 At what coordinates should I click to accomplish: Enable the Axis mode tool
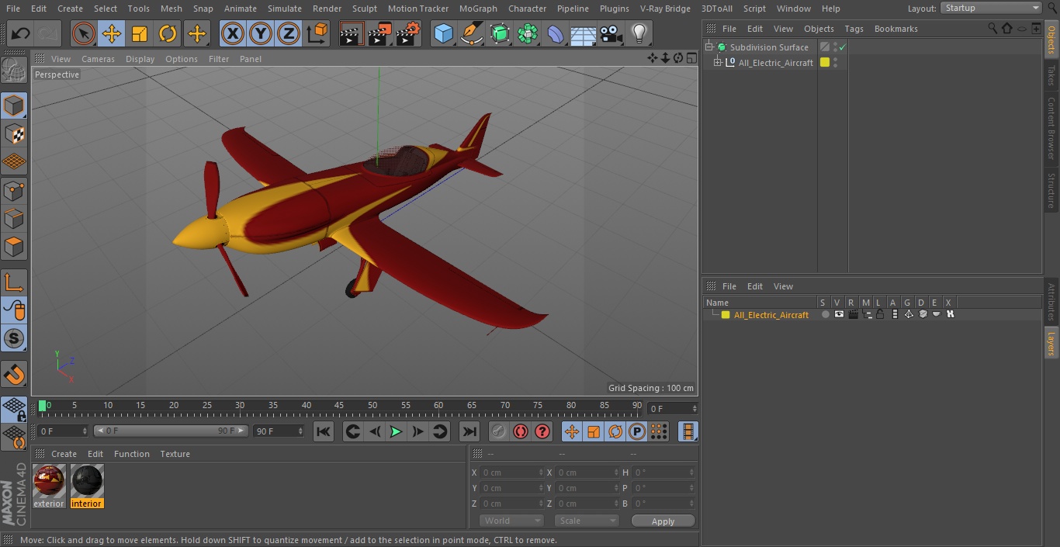click(x=14, y=282)
